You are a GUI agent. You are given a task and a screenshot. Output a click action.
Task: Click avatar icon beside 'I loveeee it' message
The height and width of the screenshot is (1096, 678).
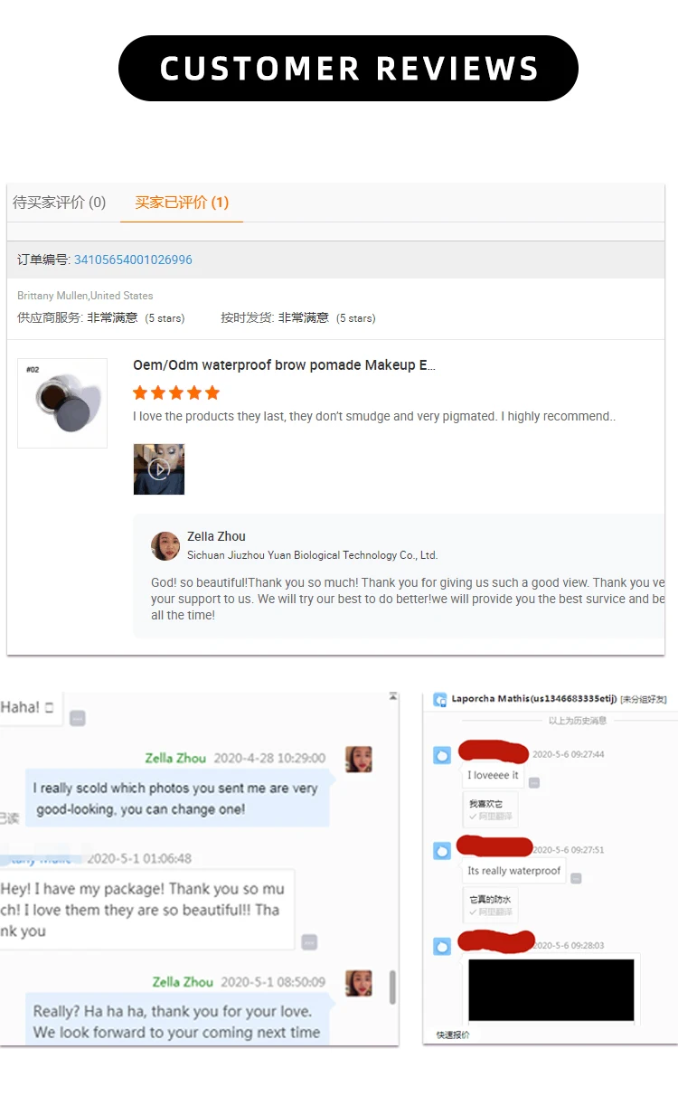[442, 755]
